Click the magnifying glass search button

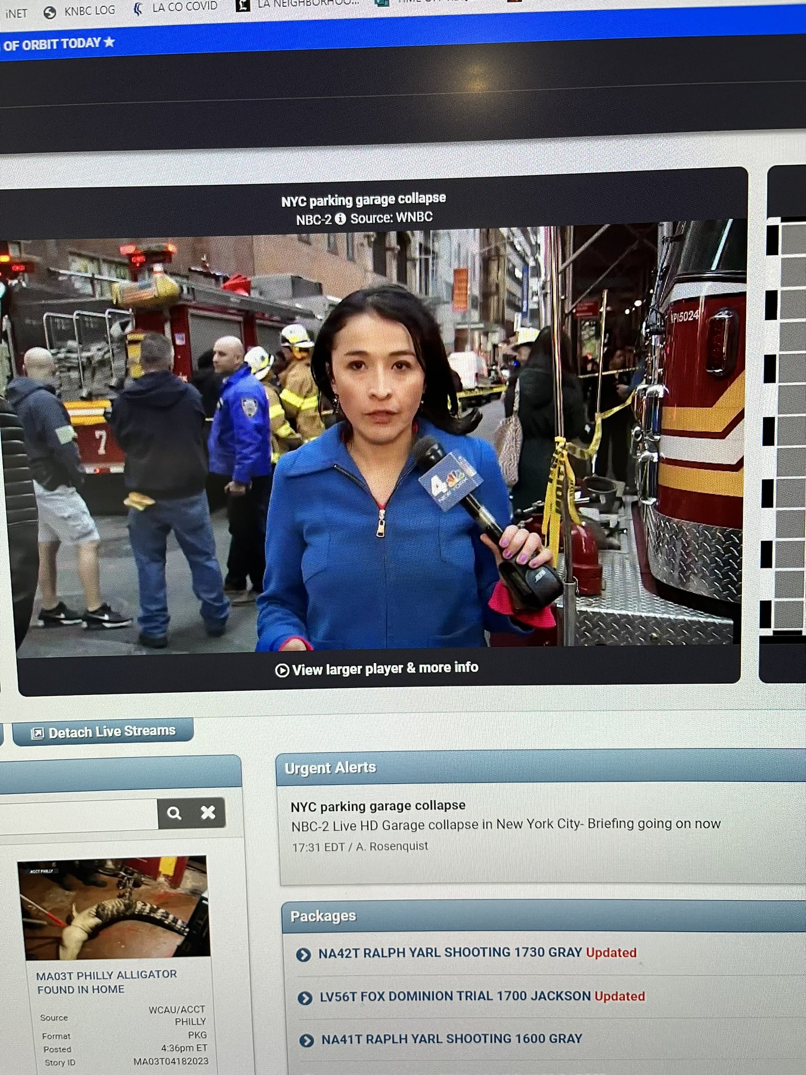174,814
